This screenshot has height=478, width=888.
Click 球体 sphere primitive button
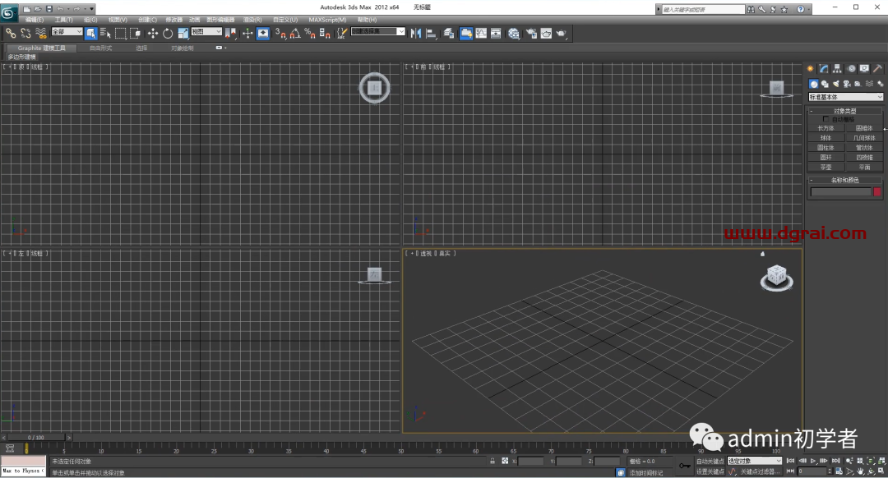point(826,138)
